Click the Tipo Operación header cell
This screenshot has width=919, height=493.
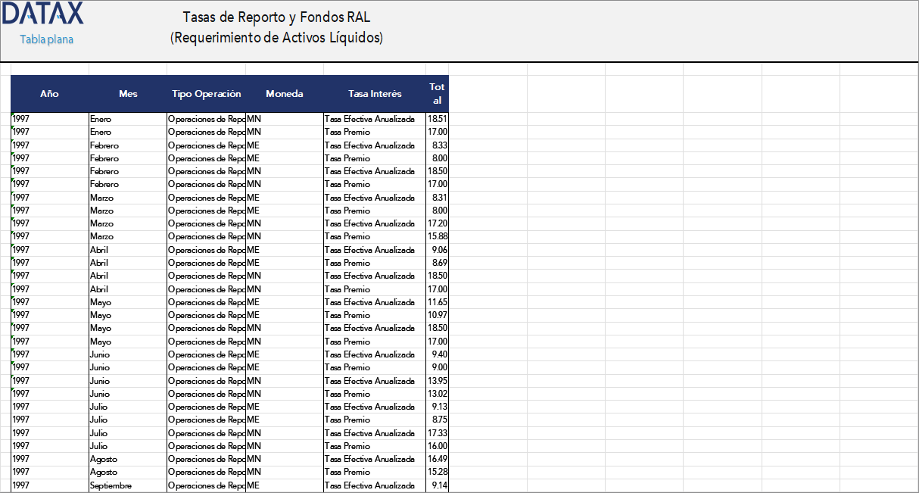[206, 94]
